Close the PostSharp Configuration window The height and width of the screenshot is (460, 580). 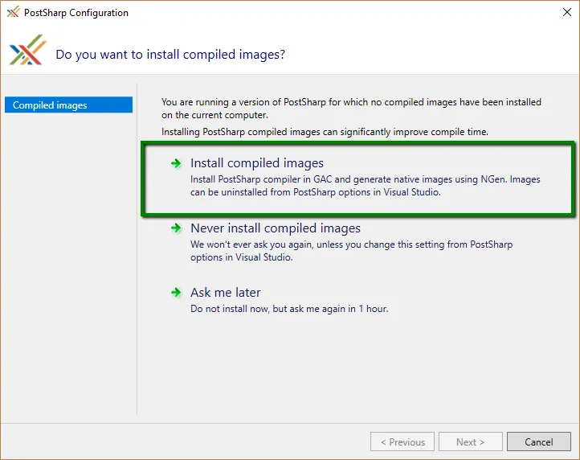point(566,12)
